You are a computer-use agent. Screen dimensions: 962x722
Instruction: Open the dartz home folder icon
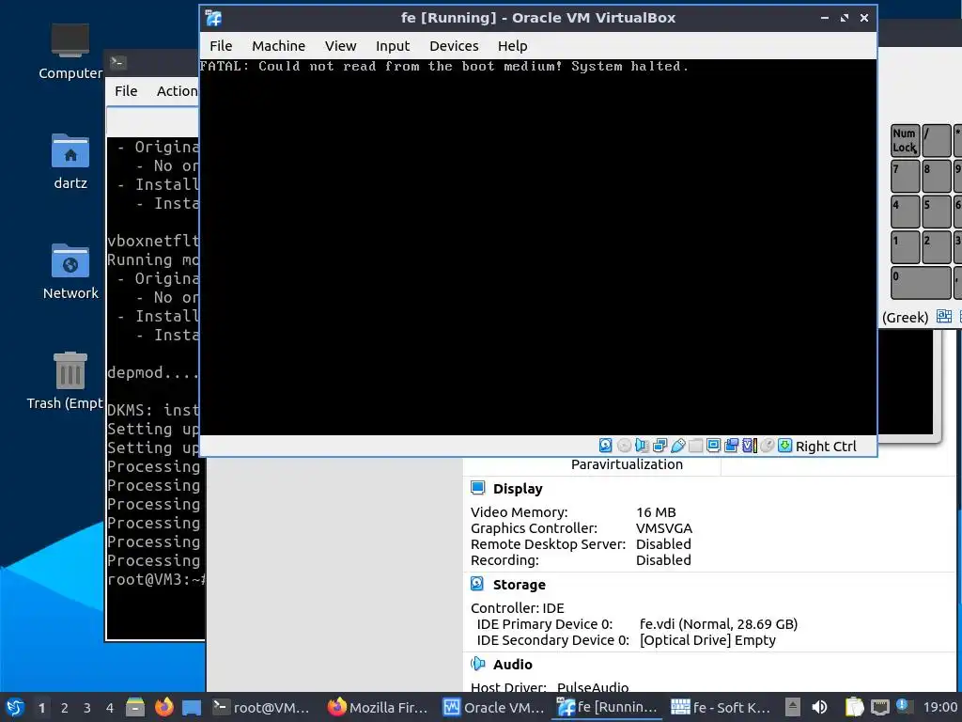tap(70, 162)
